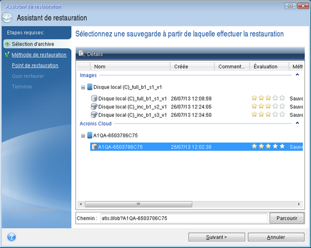311x248 pixels.
Task: Click the database icon of inc_b1_s3_v1 backup
Action: [x=94, y=115]
